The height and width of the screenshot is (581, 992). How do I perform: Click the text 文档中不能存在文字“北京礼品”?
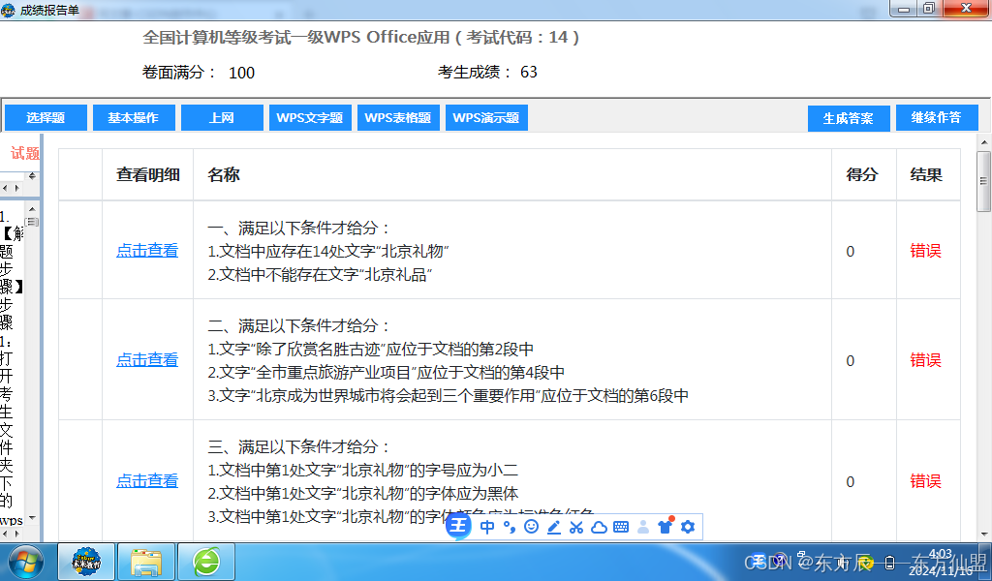(320, 274)
